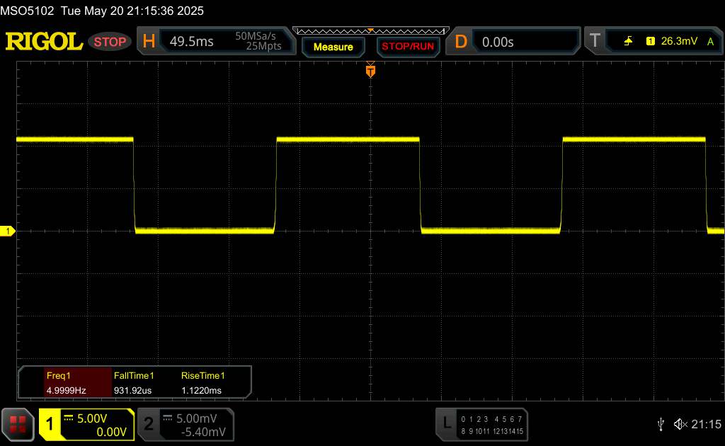This screenshot has width=725, height=446.
Task: Click the 931.92us fall time value
Action: pos(132,391)
